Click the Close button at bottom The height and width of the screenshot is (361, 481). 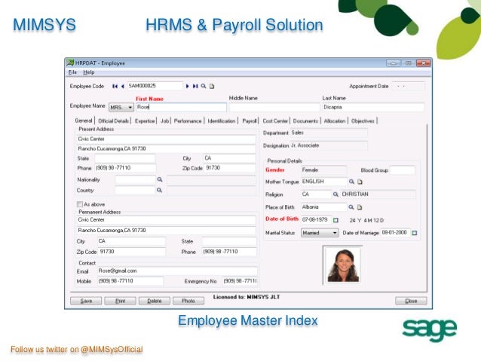pyautogui.click(x=411, y=301)
